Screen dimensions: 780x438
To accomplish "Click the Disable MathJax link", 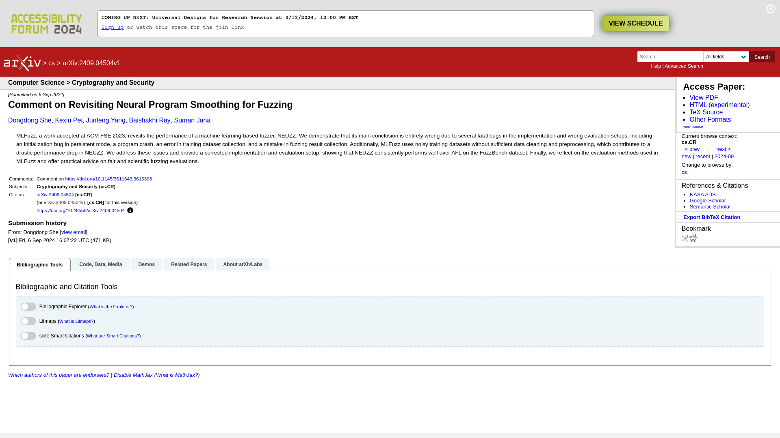I will coord(132,375).
